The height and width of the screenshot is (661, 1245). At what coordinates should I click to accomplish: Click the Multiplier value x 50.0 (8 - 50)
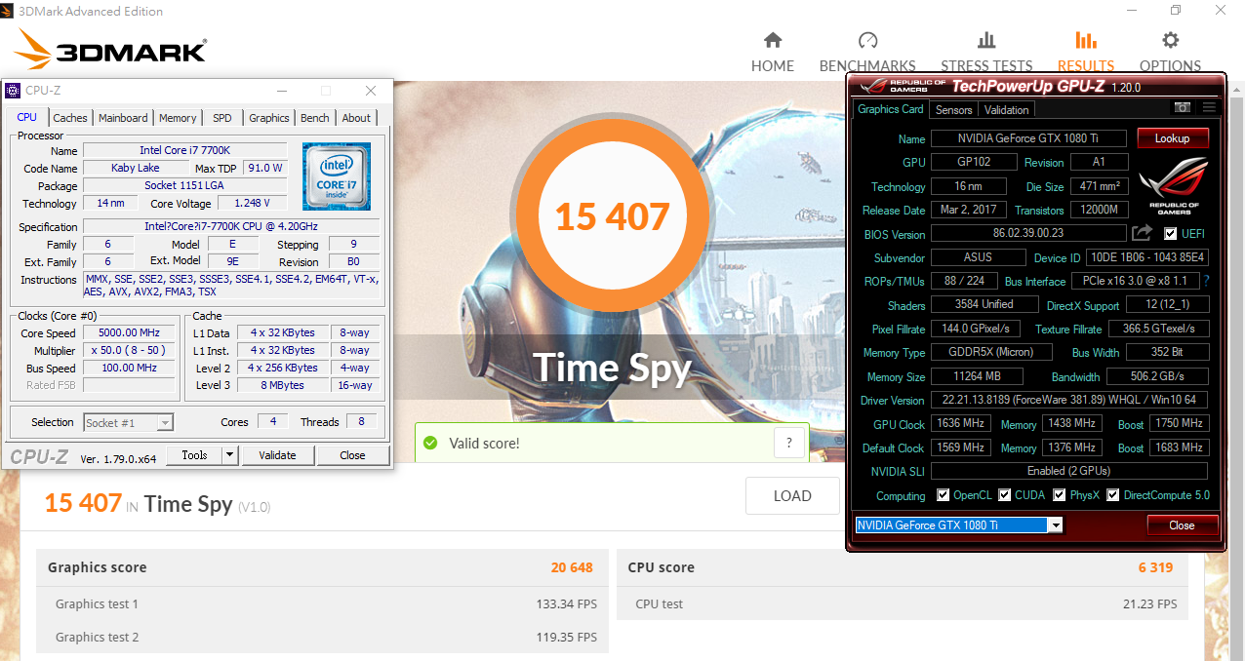[128, 350]
